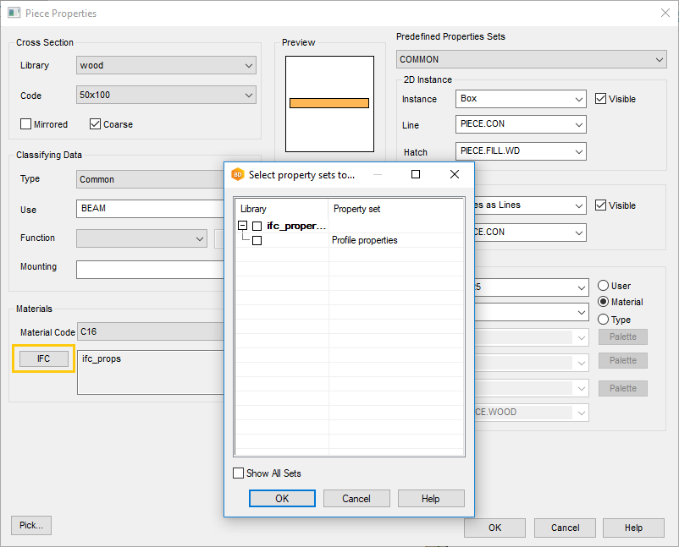Click the dialog's orange application icon
Viewport: 679px width, 547px height.
238,175
